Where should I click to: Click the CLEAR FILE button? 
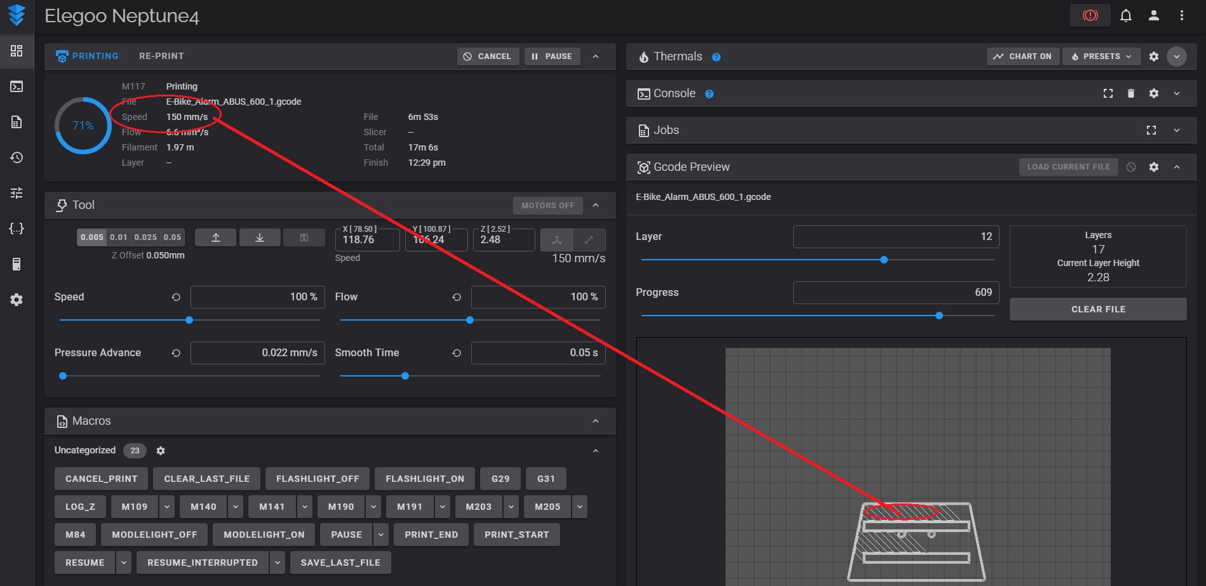coord(1098,309)
